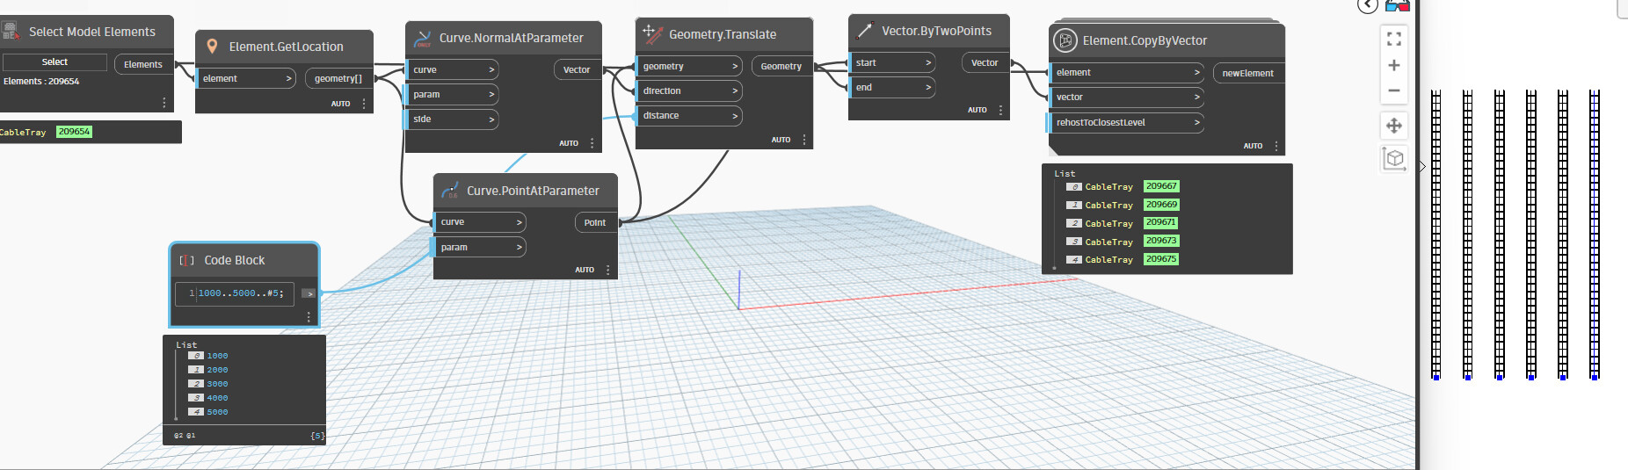Expand the start input of Vector.ByTwoPoints
Image resolution: width=1628 pixels, height=470 pixels.
coord(928,62)
